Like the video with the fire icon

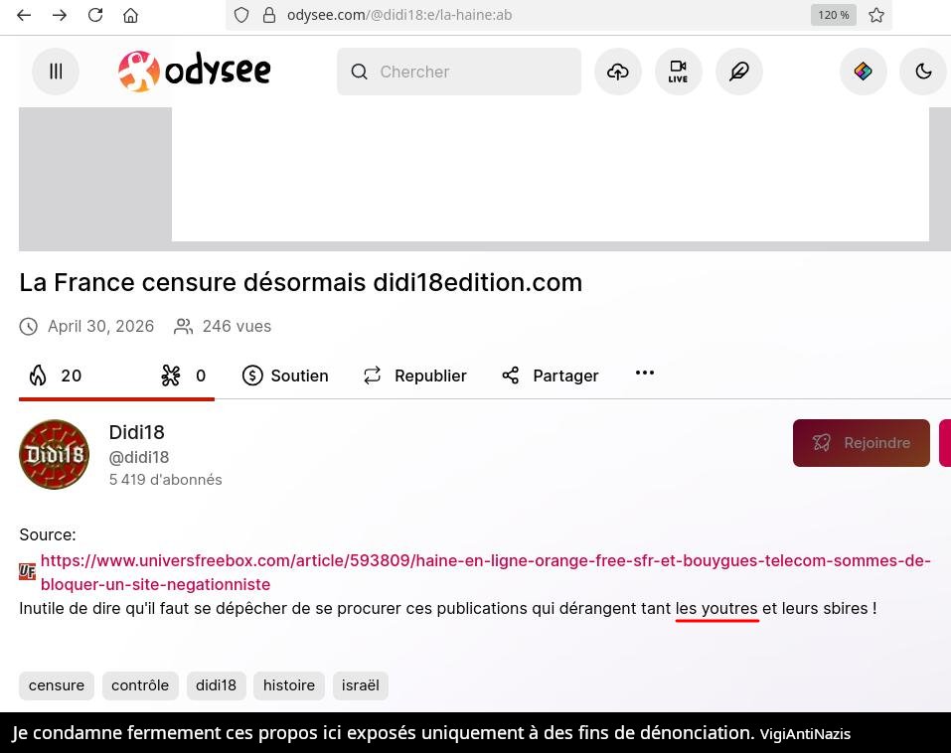tap(56, 376)
